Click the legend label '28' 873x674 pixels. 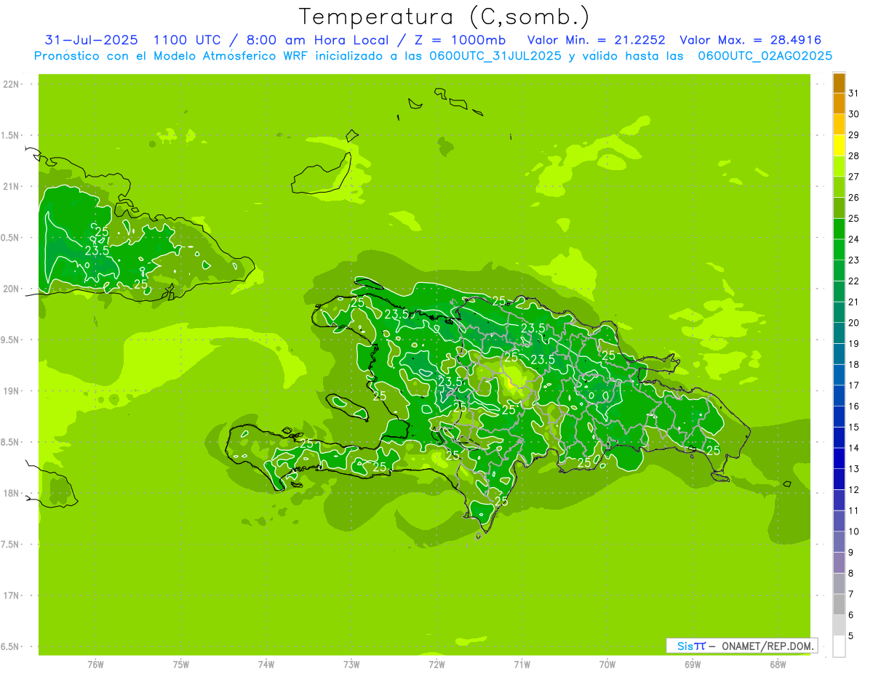853,156
